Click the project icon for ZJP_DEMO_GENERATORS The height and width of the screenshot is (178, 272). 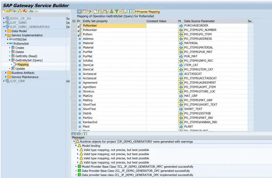click(x=7, y=27)
